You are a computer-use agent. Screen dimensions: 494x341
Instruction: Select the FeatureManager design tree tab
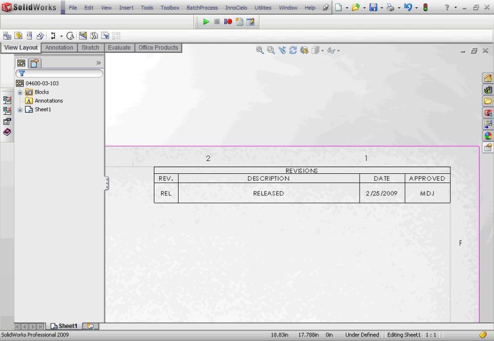[21, 63]
